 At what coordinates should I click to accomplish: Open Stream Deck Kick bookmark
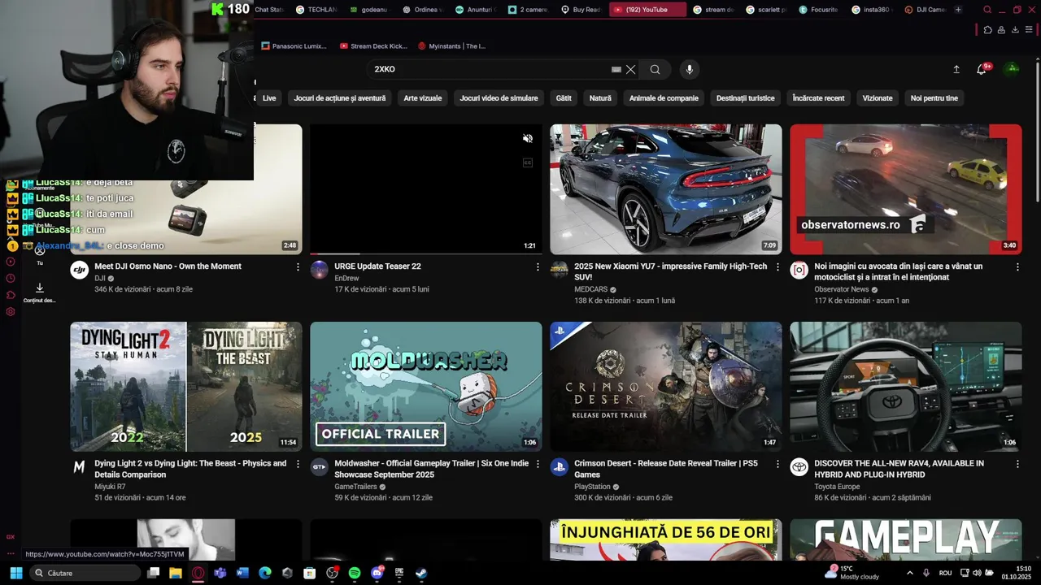(x=373, y=46)
